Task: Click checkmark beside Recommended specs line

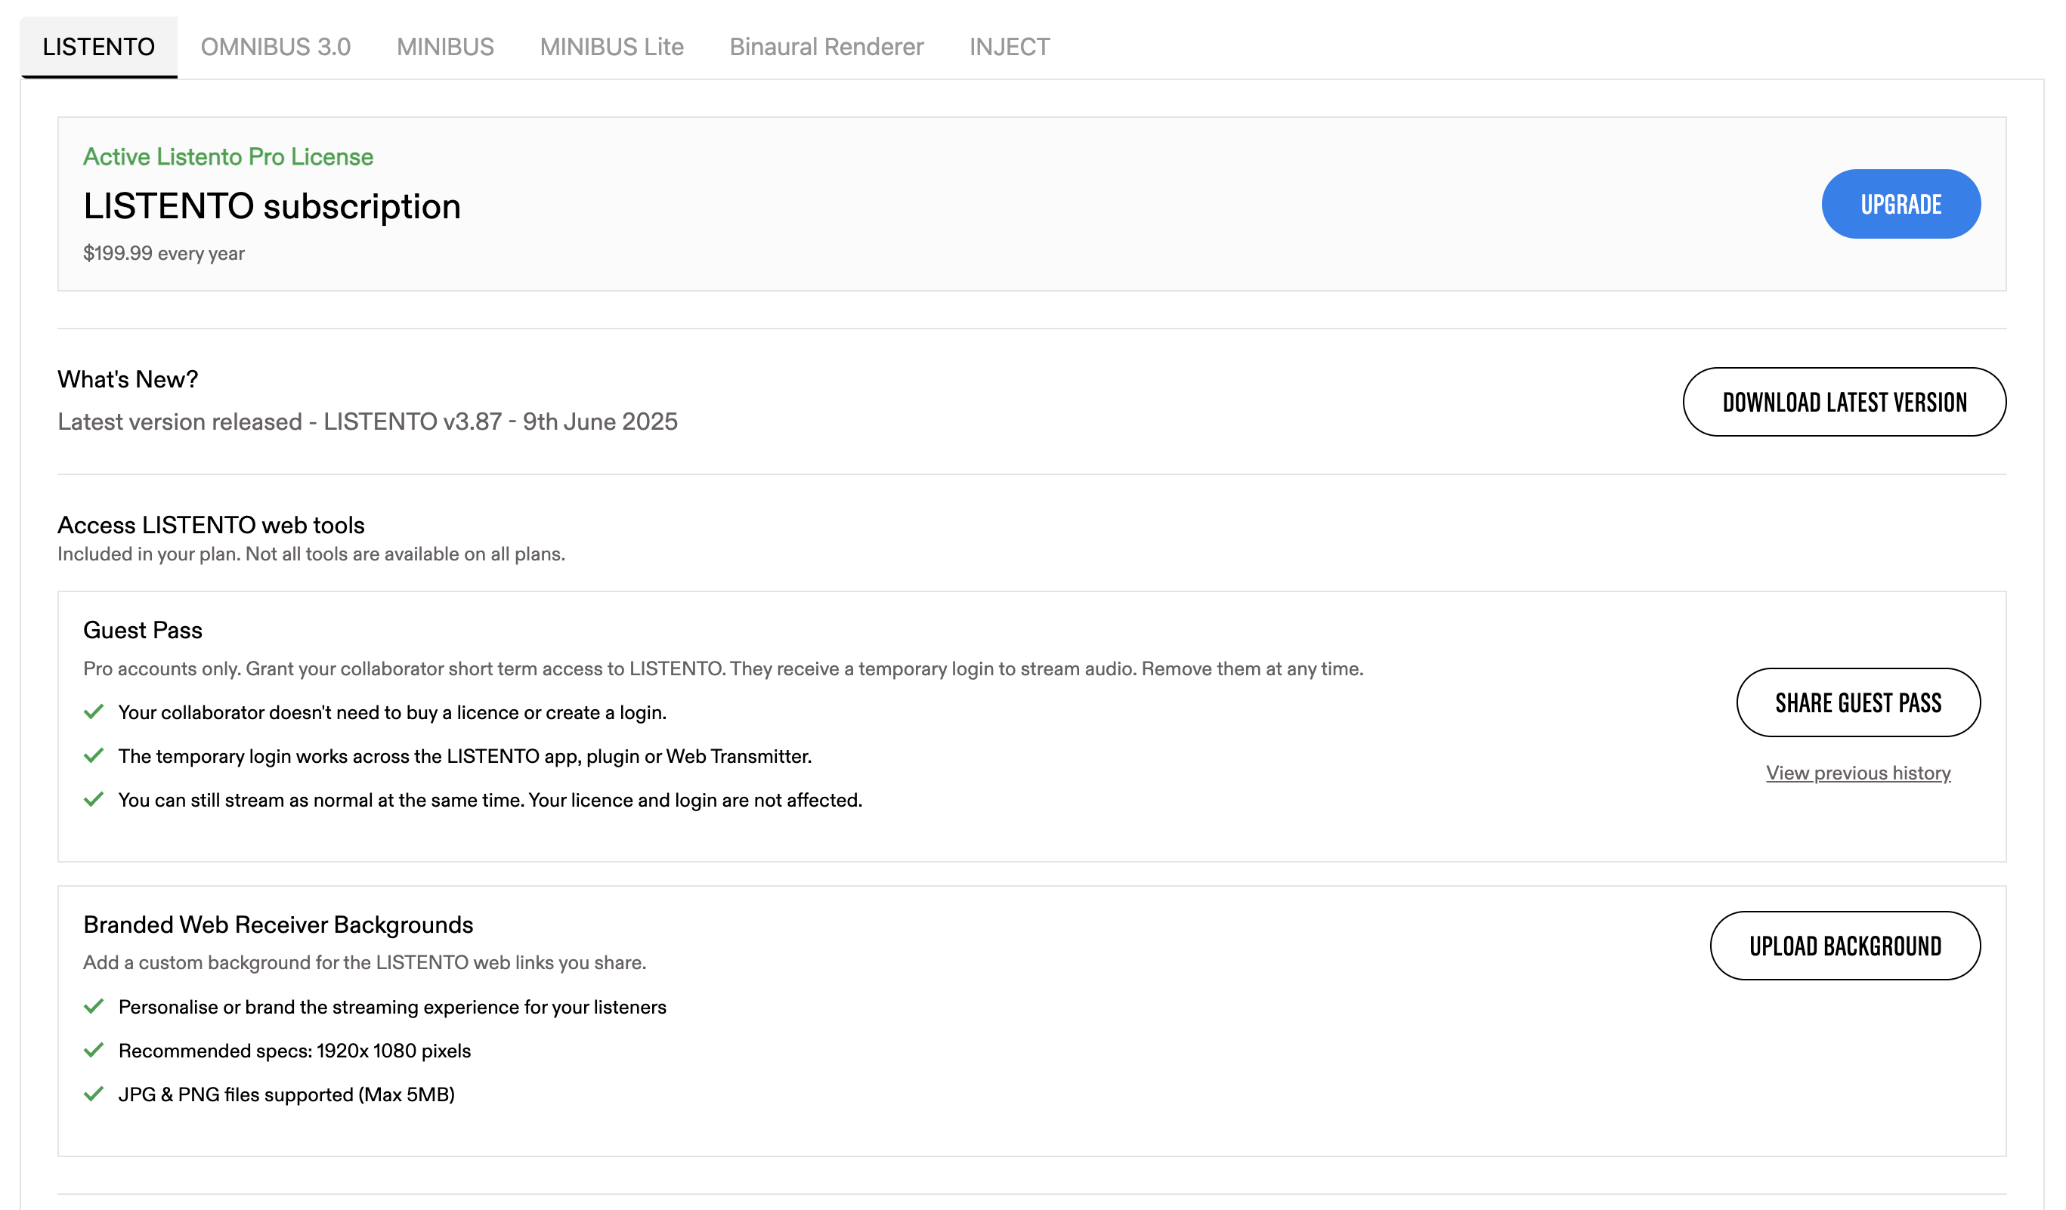Action: click(94, 1049)
